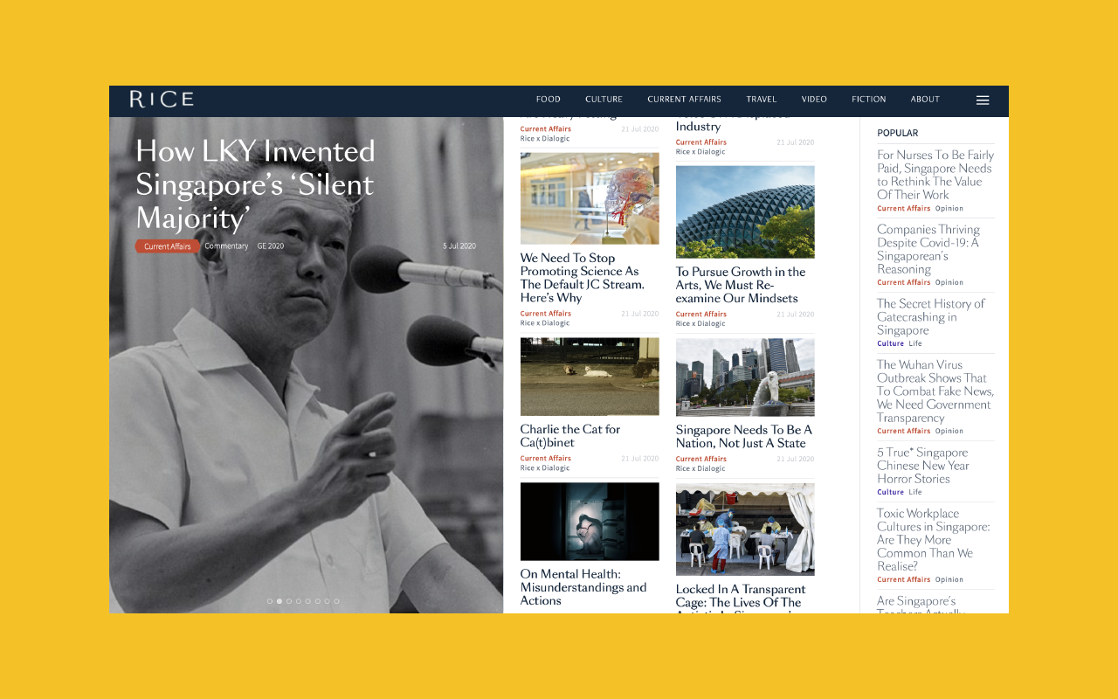Screen dimensions: 1118x699
Task: Open the FOOD navigation item
Action: point(549,100)
